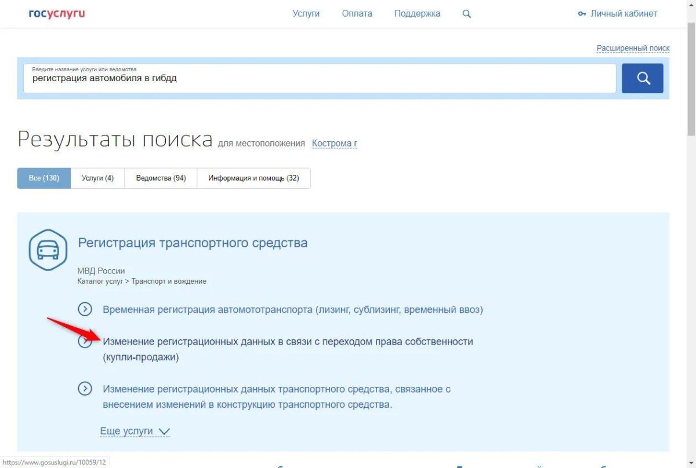Open the Регистрация транспортного средства service page
The image size is (696, 468).
tap(193, 242)
